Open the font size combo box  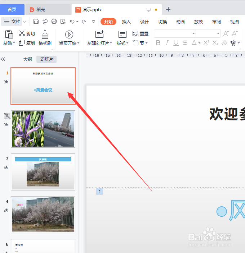pyautogui.click(x=208, y=33)
